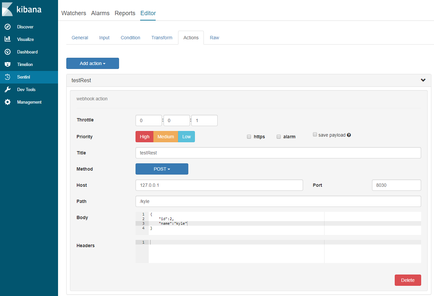
Task: Open Timelion bear icon
Action: pos(8,64)
